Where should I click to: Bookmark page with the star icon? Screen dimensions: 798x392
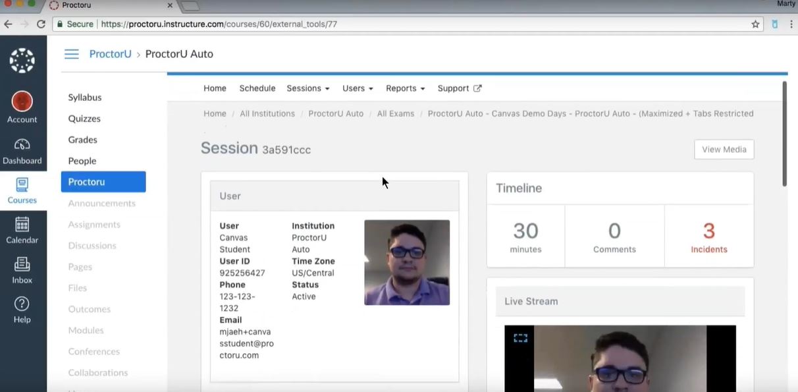755,24
